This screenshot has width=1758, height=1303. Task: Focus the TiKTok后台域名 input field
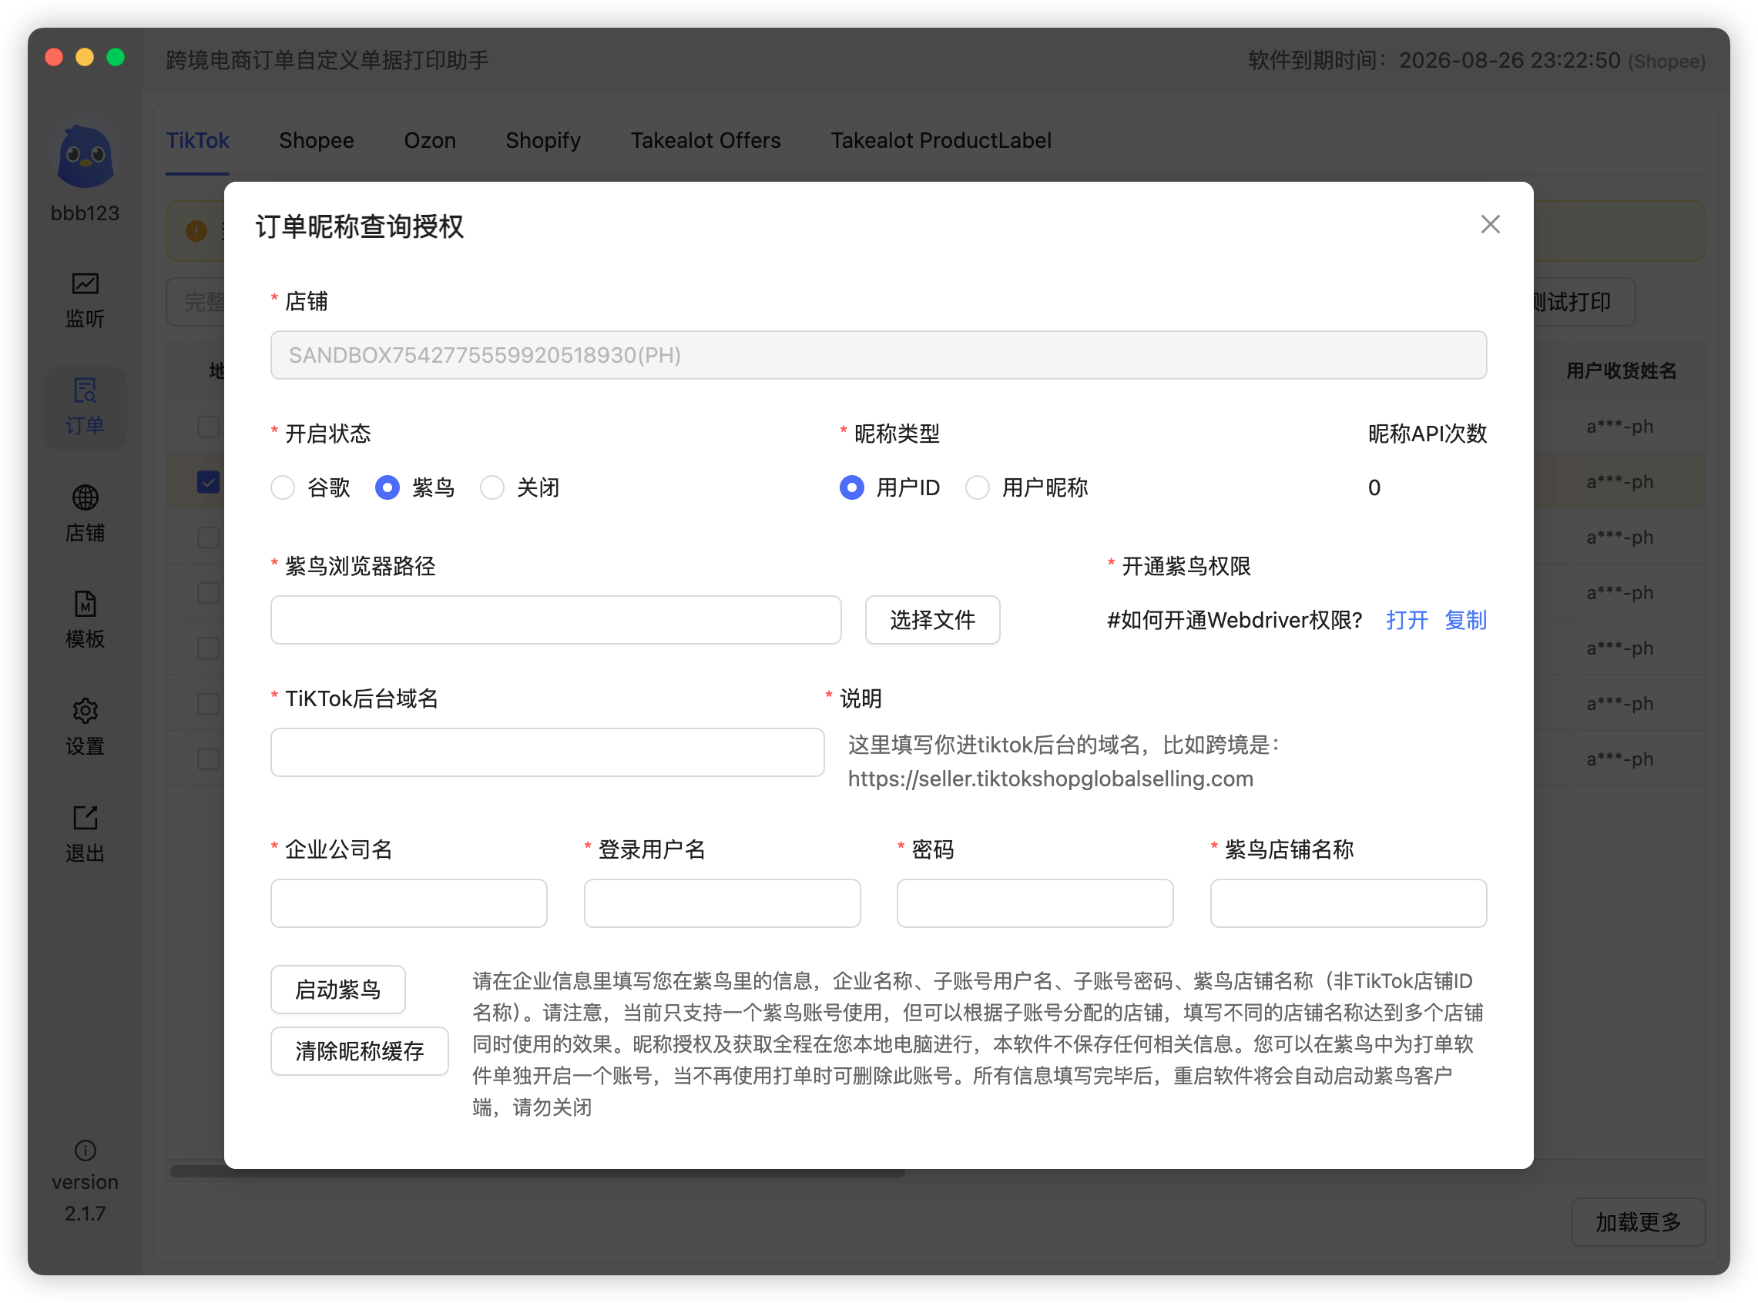(x=547, y=752)
